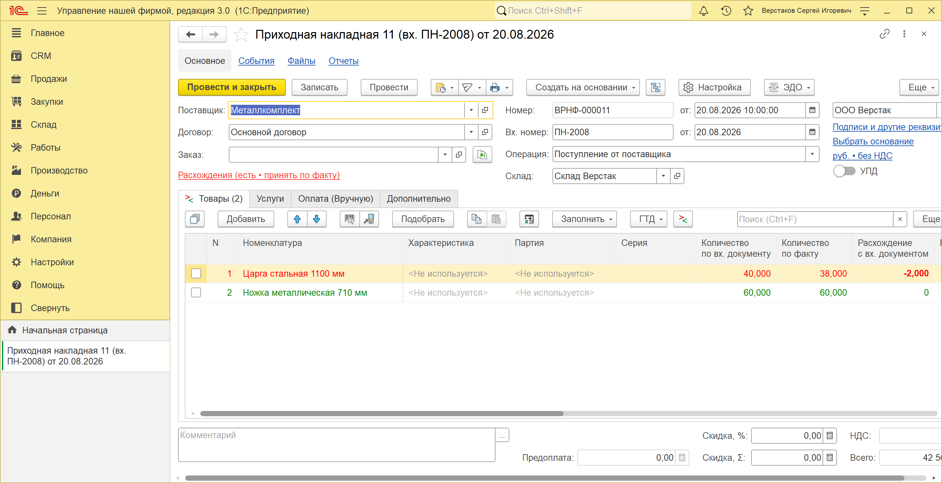Expand the Поставщик dropdown

point(471,110)
